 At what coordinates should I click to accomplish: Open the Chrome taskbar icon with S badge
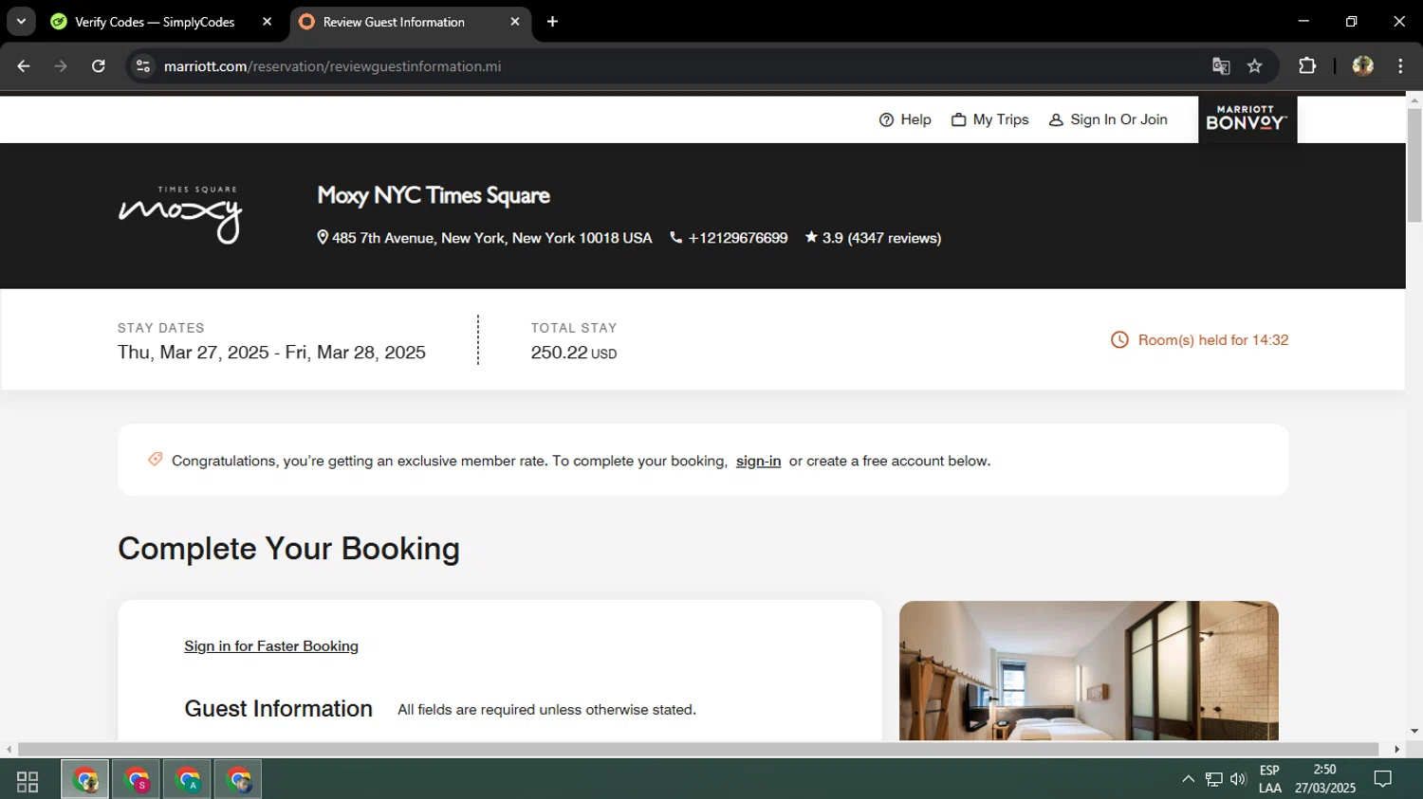[137, 780]
